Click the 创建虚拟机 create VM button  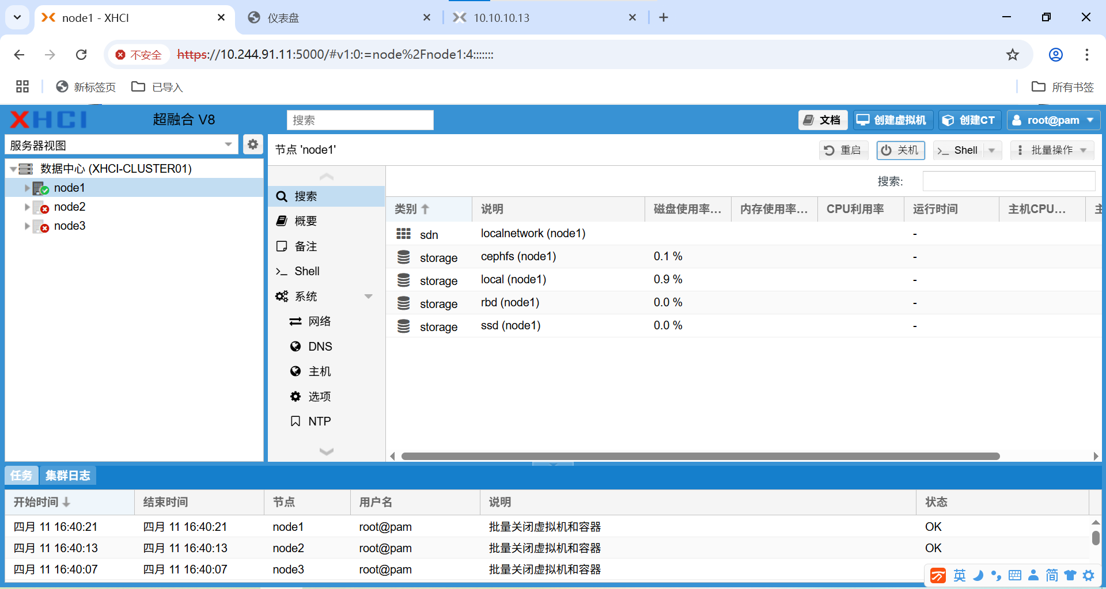click(892, 120)
